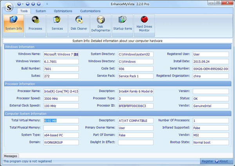Open the Customizations tab
The height and width of the screenshot is (166, 235).
(x=90, y=11)
